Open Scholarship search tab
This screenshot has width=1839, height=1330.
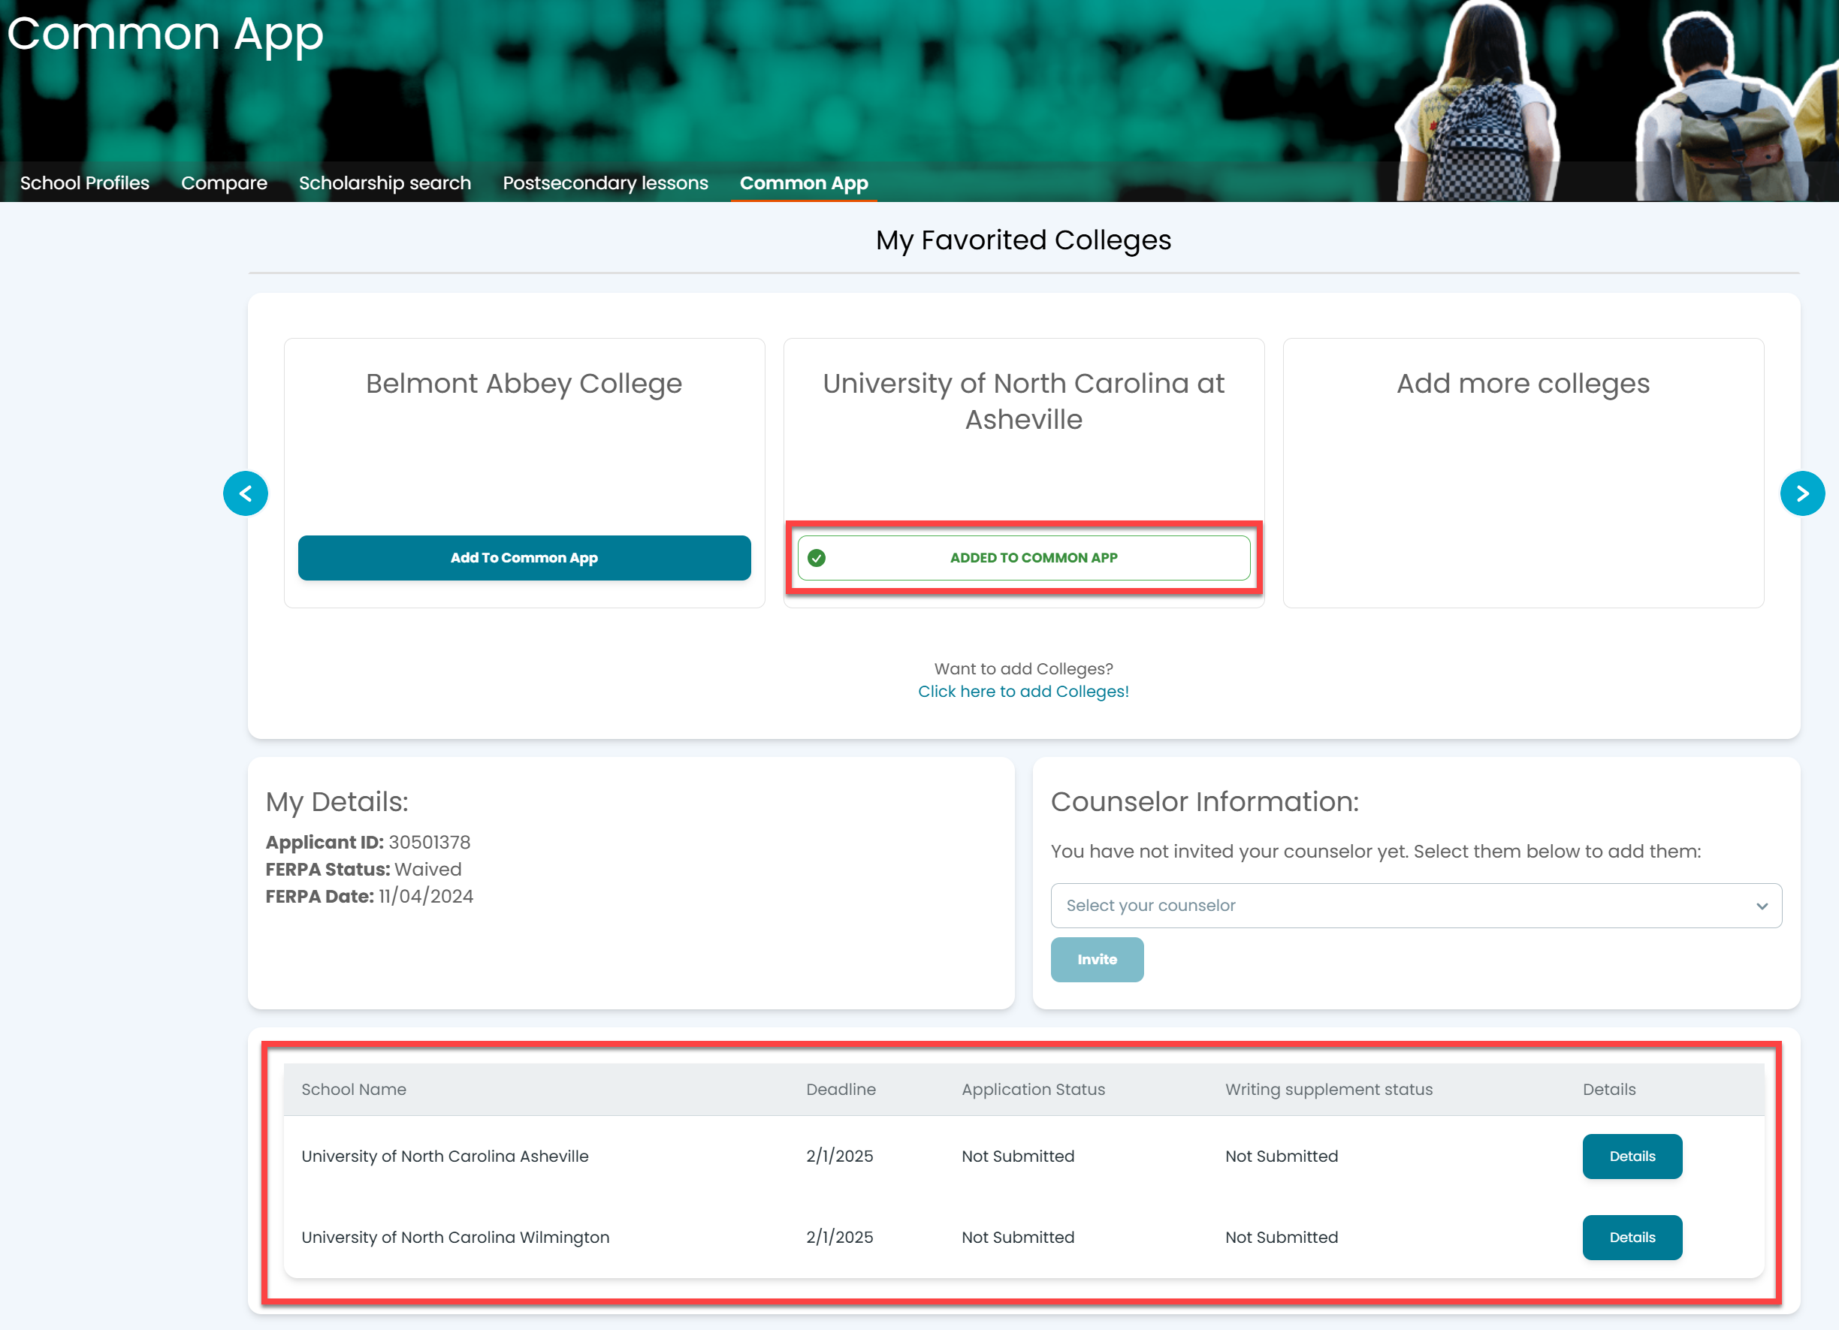coord(385,183)
